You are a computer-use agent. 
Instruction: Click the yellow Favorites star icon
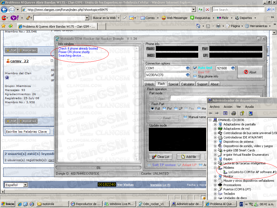(x=3, y=26)
